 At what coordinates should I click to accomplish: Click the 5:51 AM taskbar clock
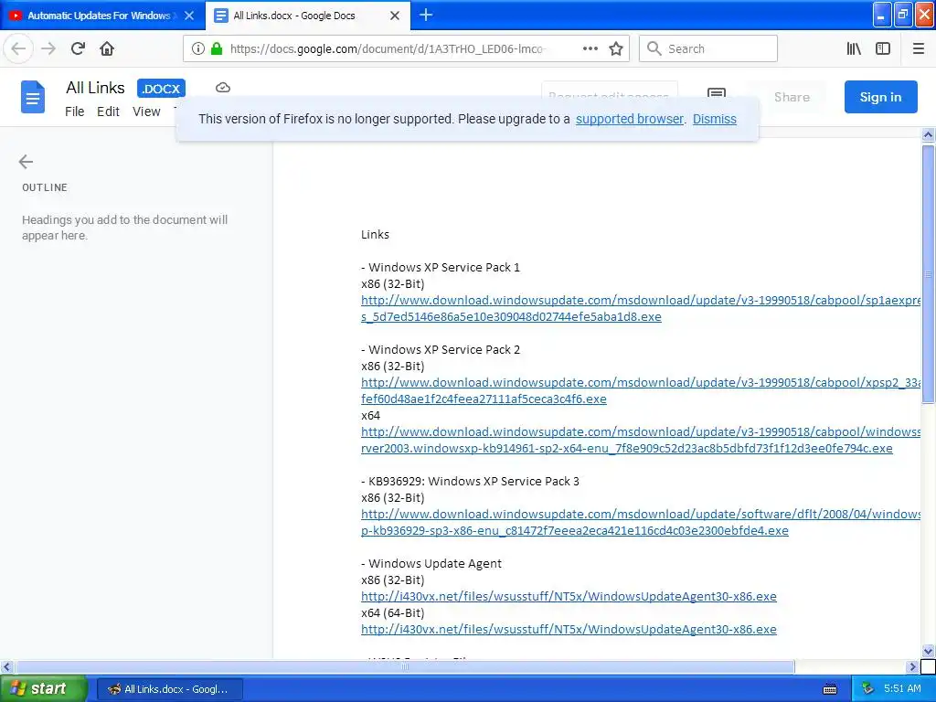(902, 688)
